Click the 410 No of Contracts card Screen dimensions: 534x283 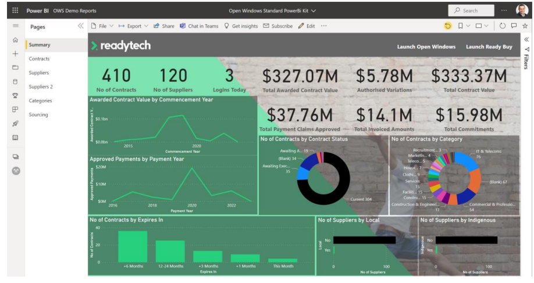tap(116, 80)
